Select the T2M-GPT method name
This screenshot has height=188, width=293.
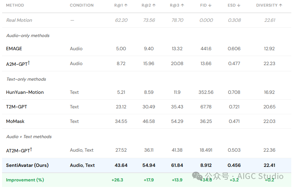(17, 107)
